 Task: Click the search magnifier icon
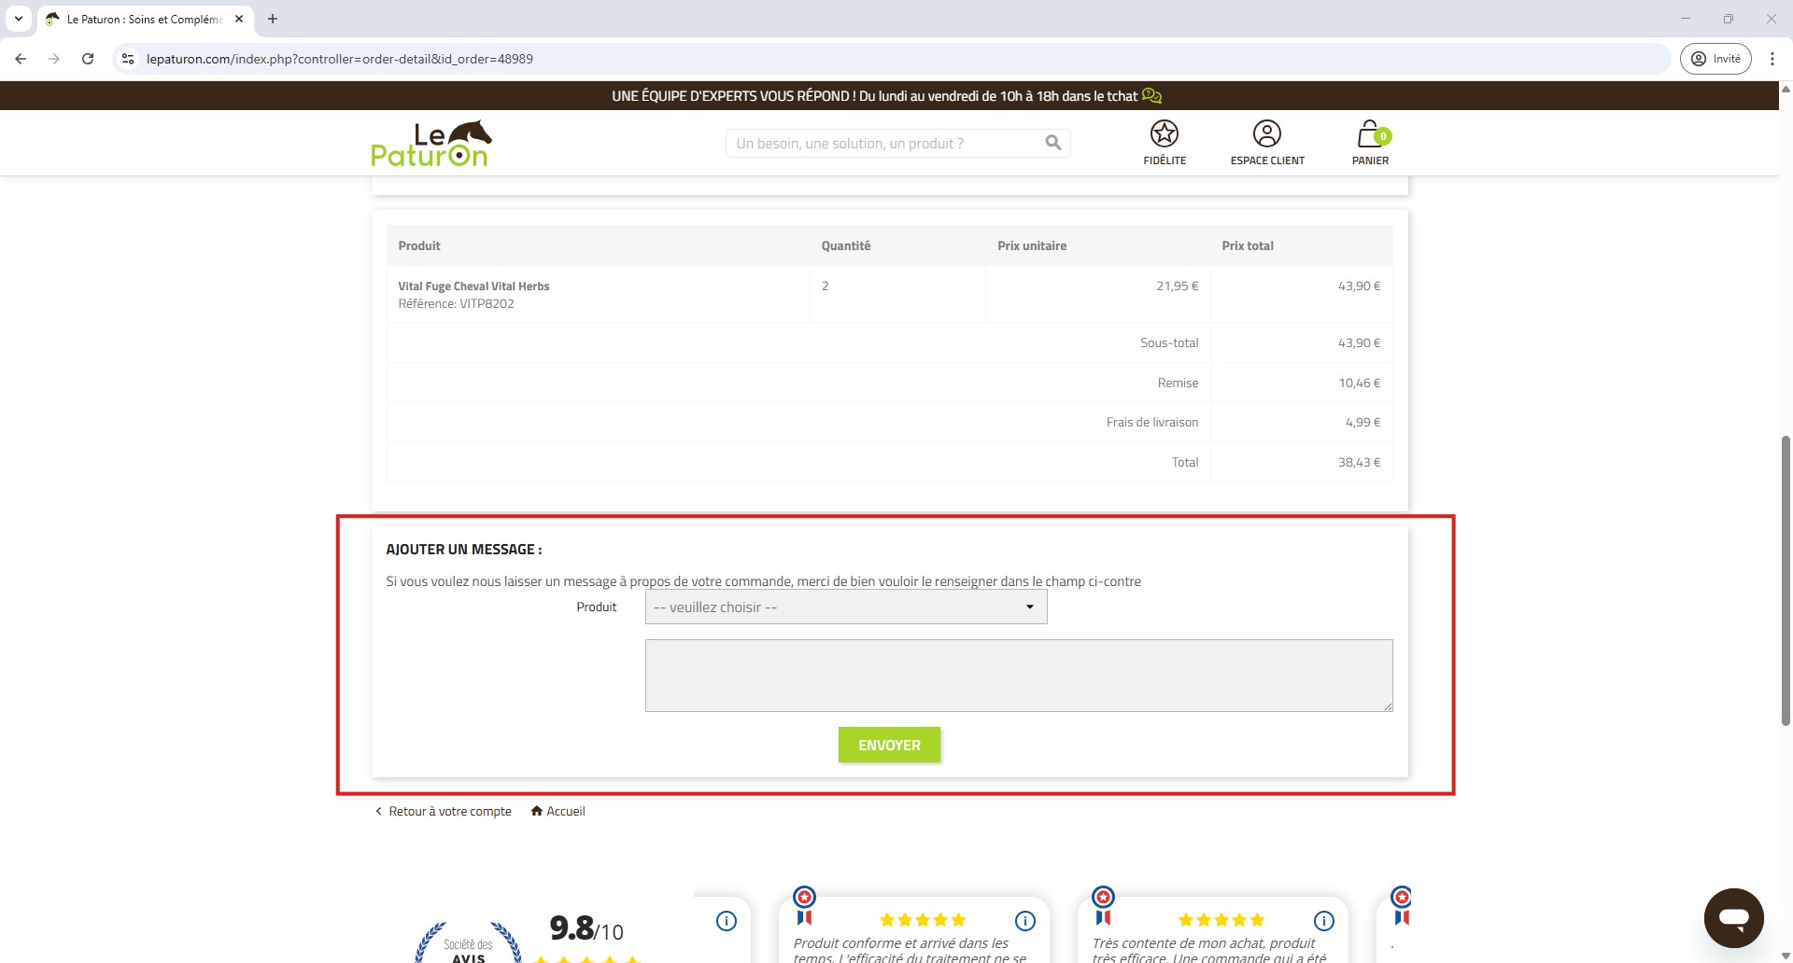[1052, 143]
